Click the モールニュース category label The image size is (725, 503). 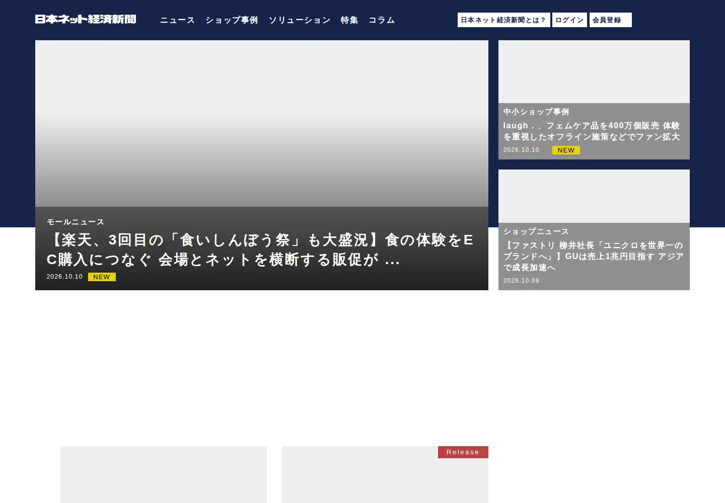76,222
